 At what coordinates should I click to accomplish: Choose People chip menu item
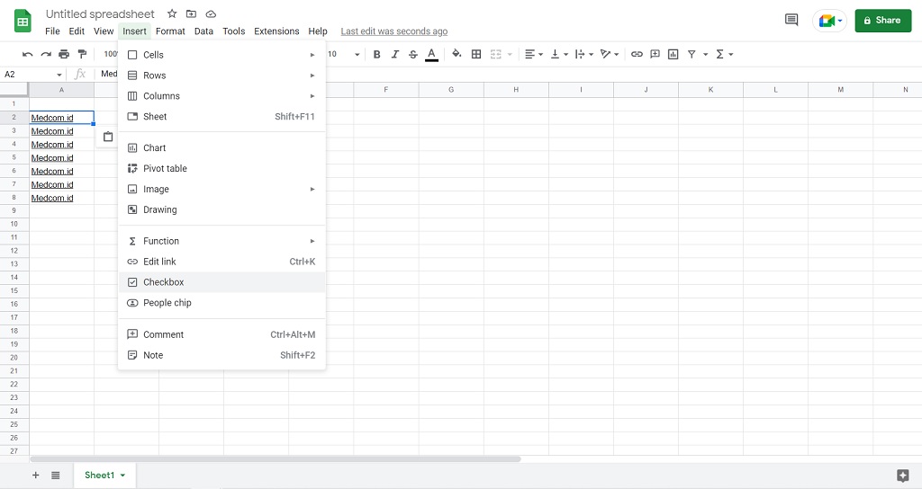coord(221,303)
